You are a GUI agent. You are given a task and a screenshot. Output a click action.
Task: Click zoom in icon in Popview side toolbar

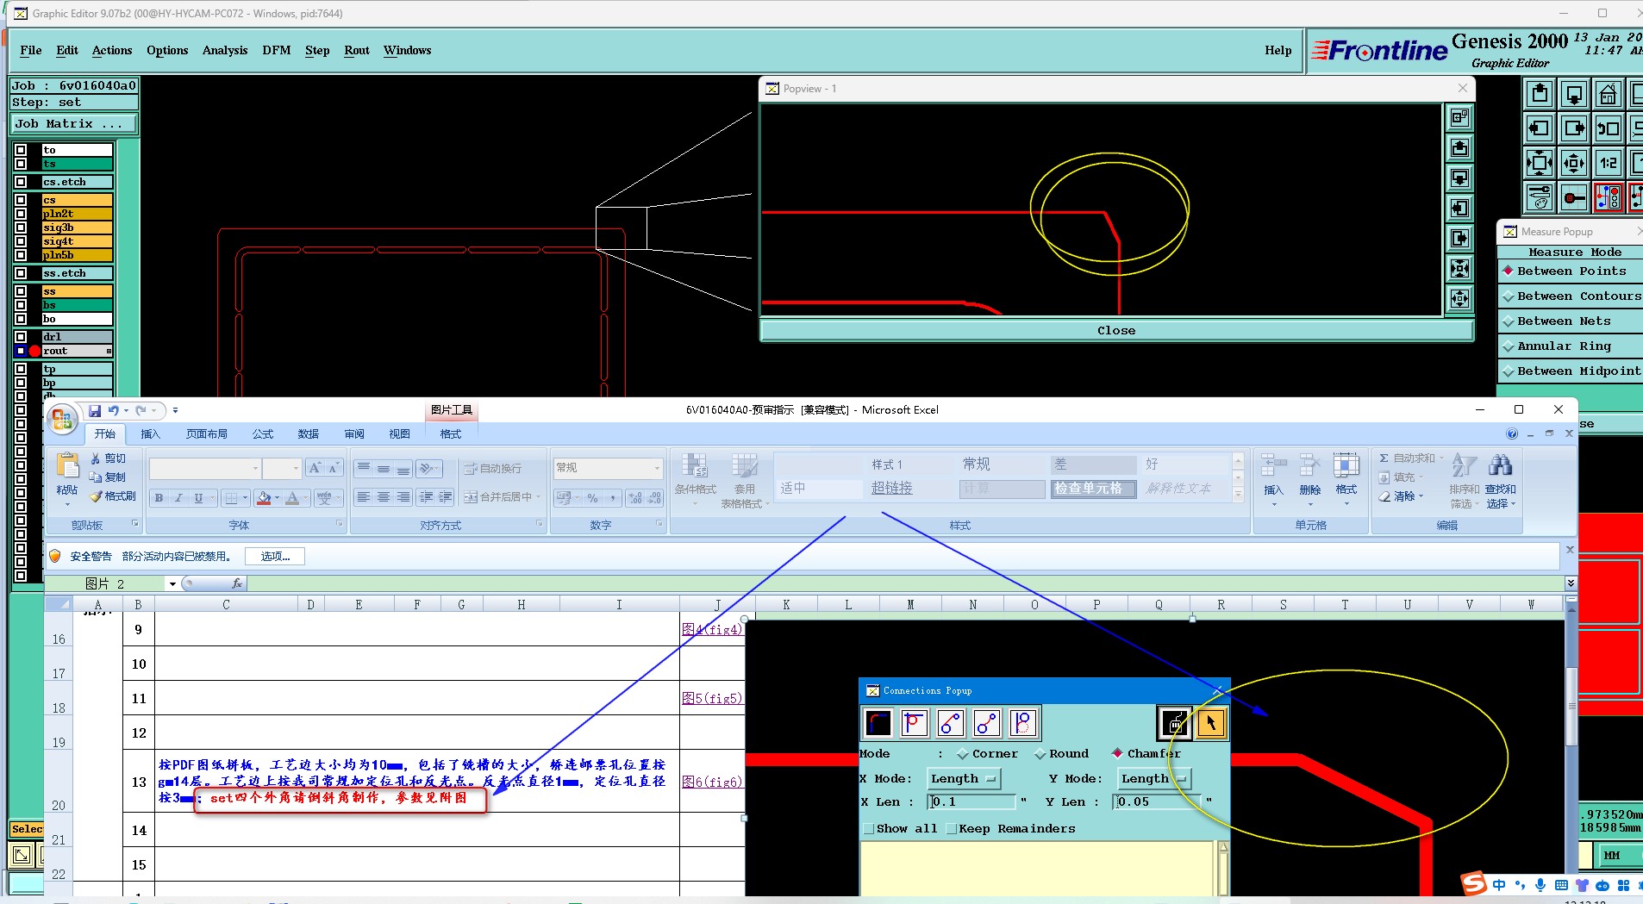pos(1459,268)
